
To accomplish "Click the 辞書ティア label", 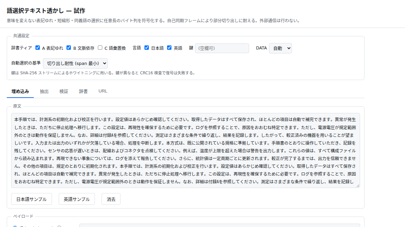I will (x=22, y=48).
